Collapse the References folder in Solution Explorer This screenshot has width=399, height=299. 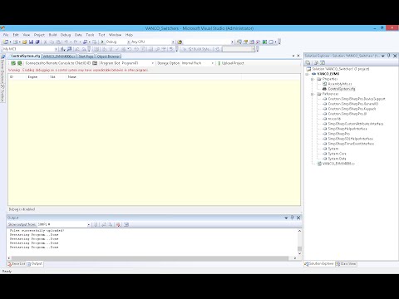313,94
